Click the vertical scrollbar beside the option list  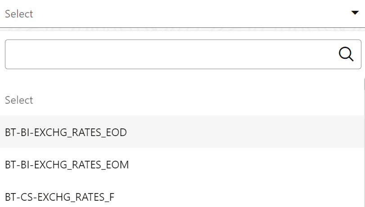(364, 142)
